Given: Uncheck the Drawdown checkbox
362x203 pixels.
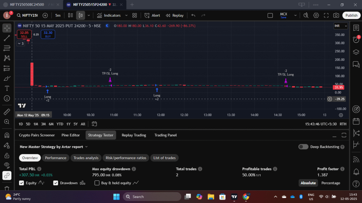Looking at the screenshot, I should [56, 183].
